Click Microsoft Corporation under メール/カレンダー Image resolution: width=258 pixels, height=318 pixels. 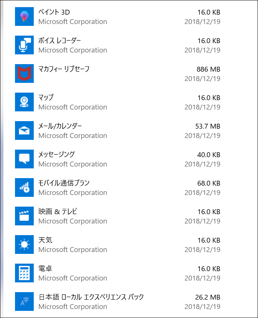[73, 135]
